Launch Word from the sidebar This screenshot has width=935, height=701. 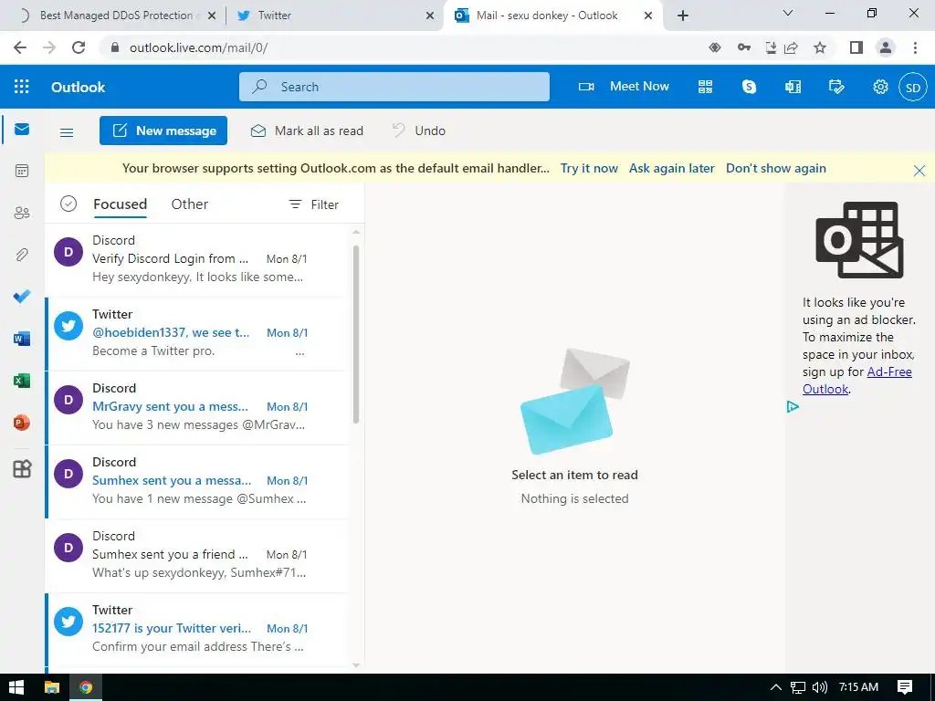[22, 339]
